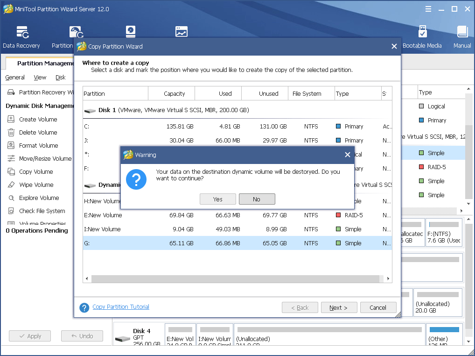Select the C: partition row in the wizard
This screenshot has height=356, width=475.
(x=237, y=126)
